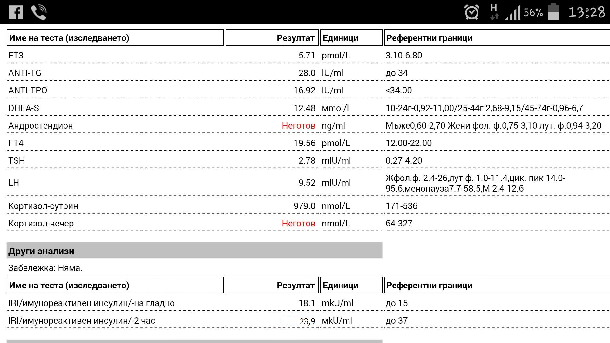610x343 pixels.
Task: Select ANTI-TG reference 'до 34'
Action: 396,73
